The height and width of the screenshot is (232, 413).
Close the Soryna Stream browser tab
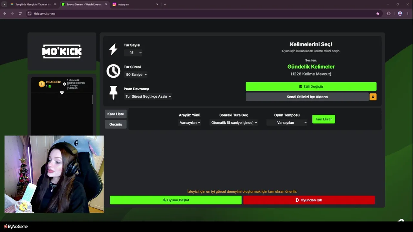tap(106, 5)
